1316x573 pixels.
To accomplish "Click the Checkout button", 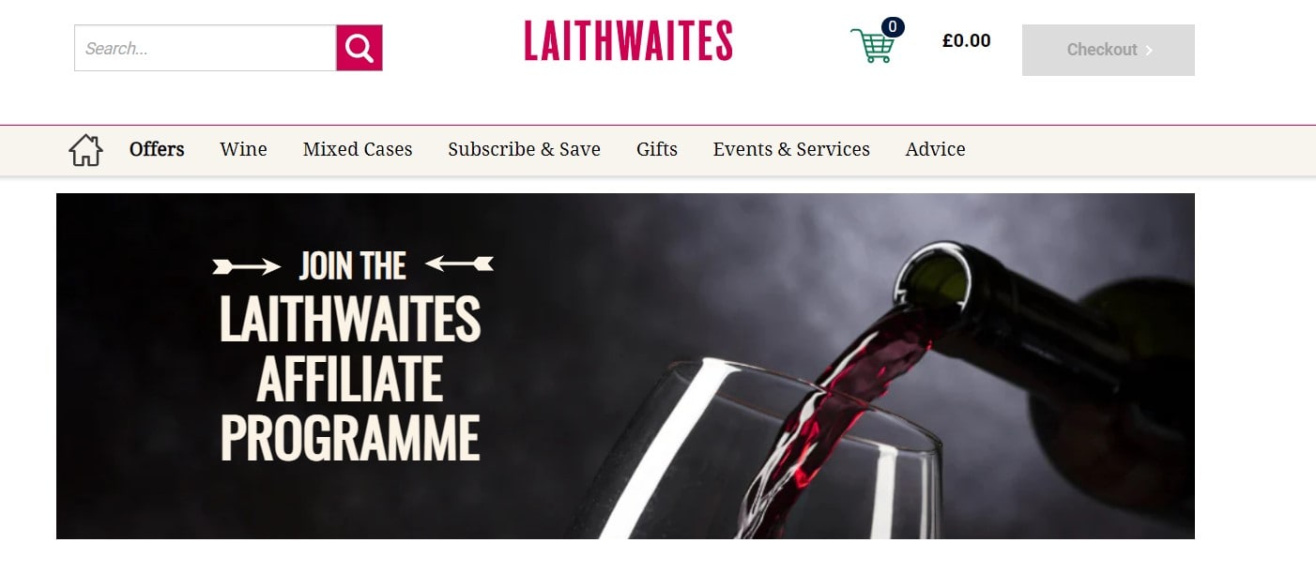I will click(1108, 50).
